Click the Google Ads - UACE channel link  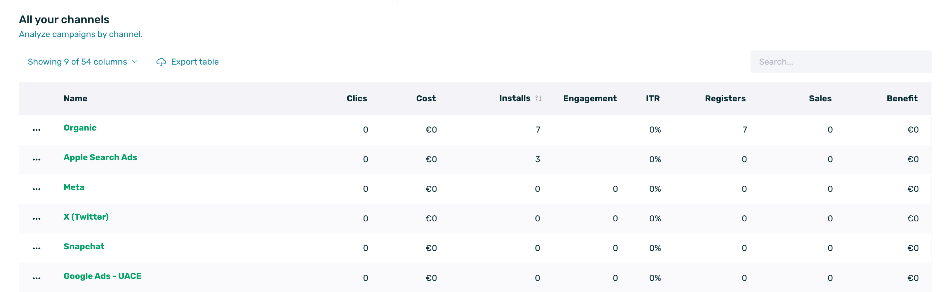coord(102,276)
